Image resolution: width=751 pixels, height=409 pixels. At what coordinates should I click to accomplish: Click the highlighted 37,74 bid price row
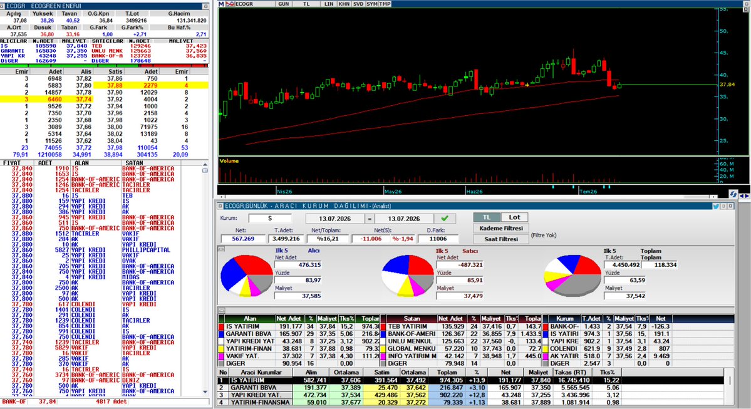(x=46, y=99)
